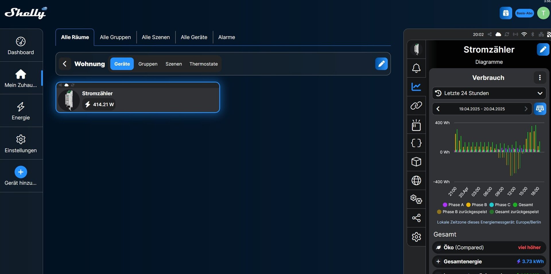This screenshot has width=551, height=274.
Task: Toggle Gesamt zurückgespeist series in legend
Action: tap(514, 212)
